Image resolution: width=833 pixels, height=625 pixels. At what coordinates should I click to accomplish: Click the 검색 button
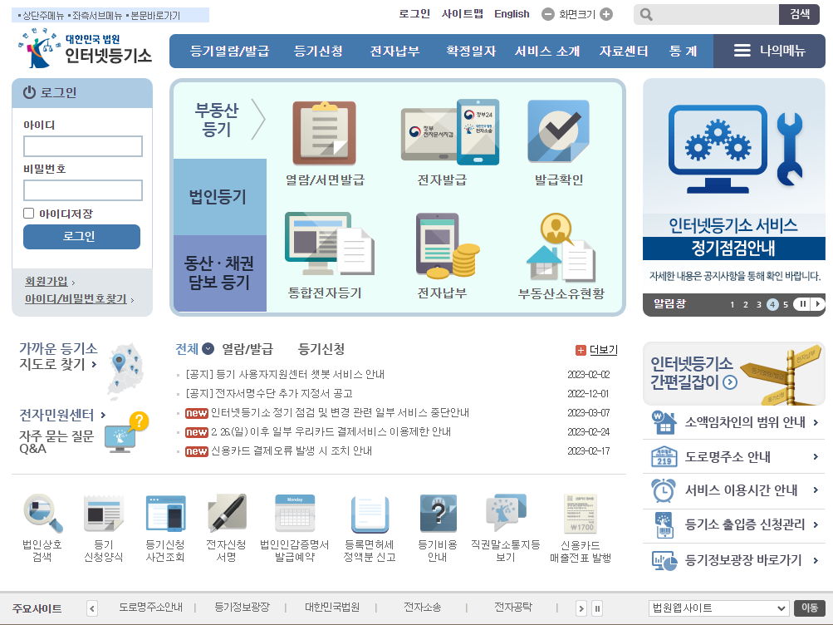pos(800,14)
